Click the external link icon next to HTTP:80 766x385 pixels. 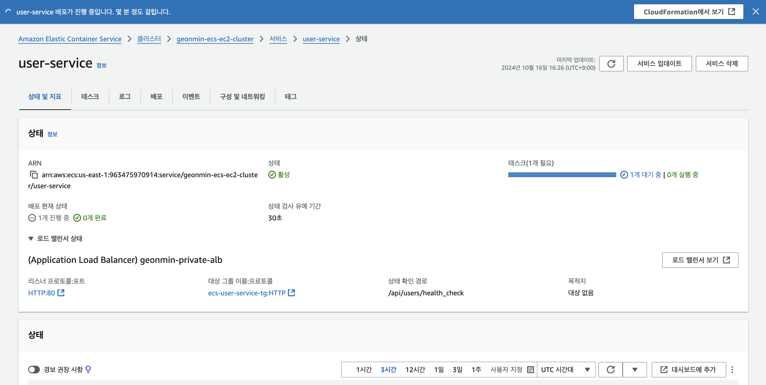point(61,293)
